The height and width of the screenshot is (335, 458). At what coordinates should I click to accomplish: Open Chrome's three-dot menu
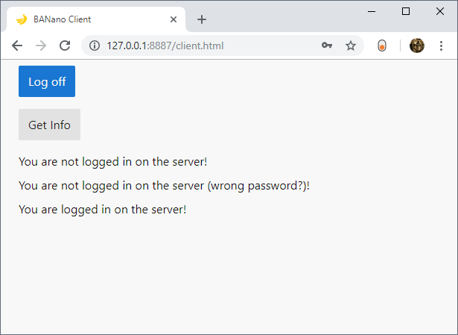tap(441, 46)
